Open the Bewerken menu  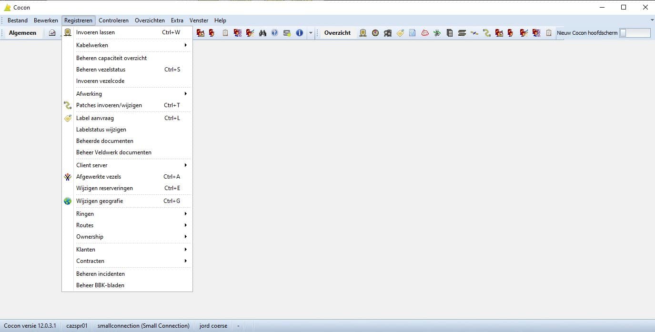tap(46, 20)
